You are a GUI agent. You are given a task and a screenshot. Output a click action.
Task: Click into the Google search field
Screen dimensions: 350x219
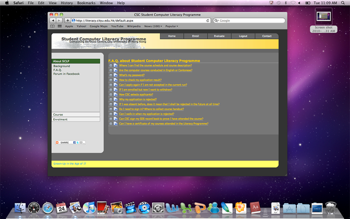click(x=251, y=21)
